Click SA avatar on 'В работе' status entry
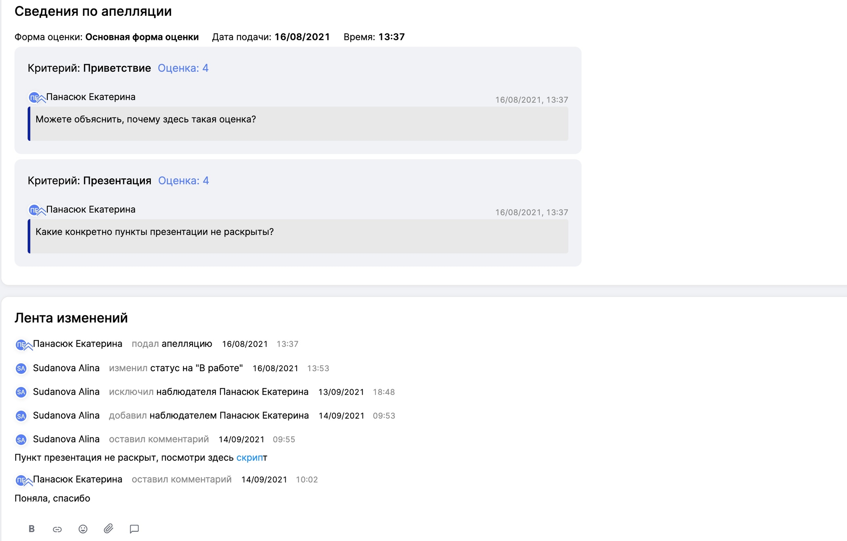 21,368
